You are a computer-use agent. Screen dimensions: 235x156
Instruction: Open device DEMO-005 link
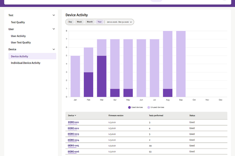click(73, 145)
